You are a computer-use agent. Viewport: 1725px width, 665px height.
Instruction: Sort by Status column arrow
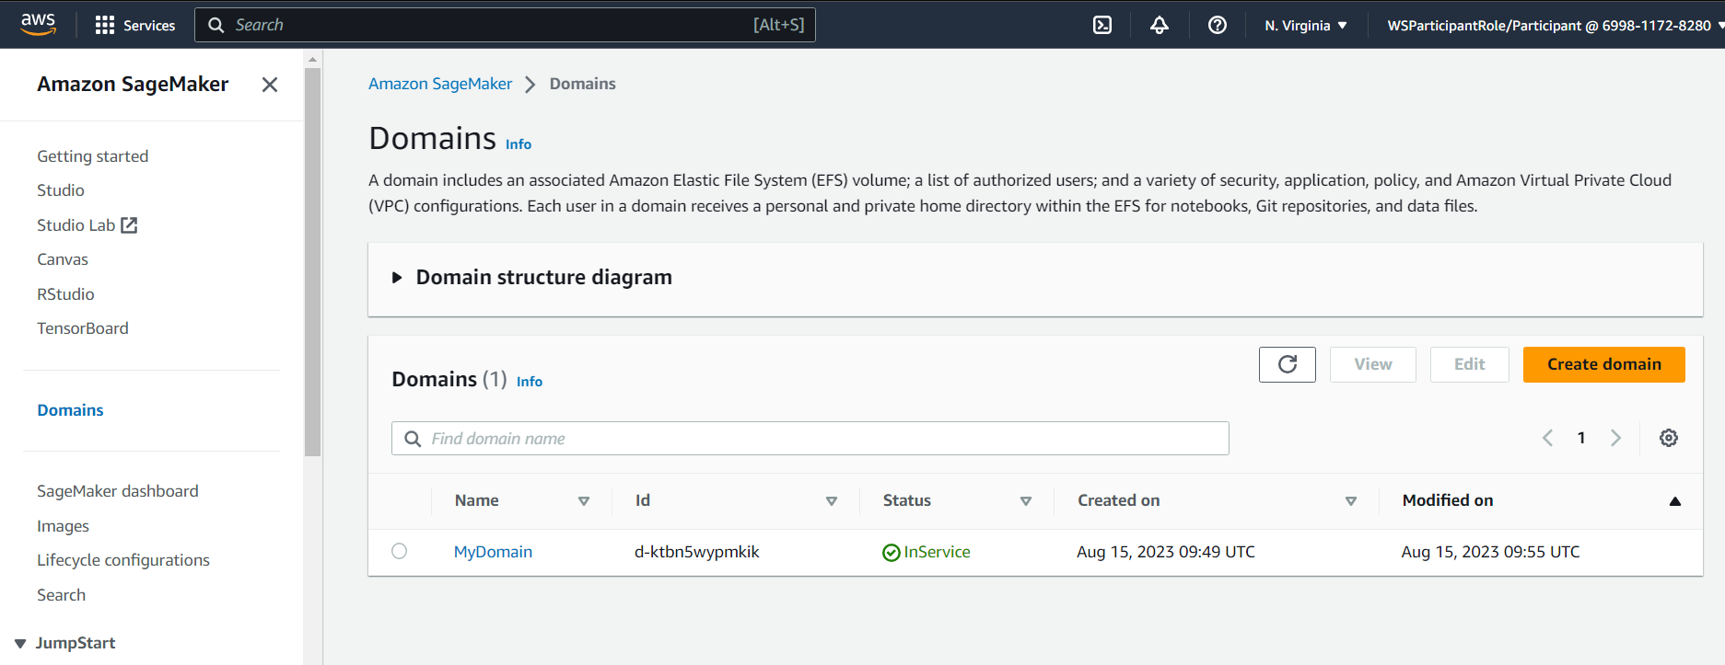coord(1025,501)
